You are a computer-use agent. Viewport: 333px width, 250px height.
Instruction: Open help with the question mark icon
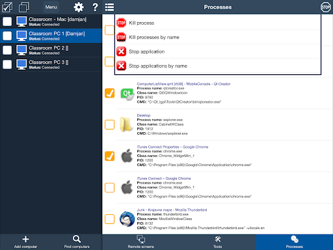[x=95, y=7]
